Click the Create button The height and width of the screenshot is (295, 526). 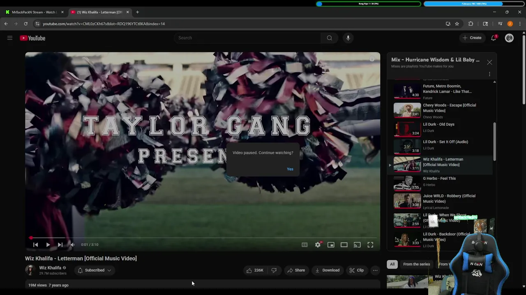tap(472, 38)
